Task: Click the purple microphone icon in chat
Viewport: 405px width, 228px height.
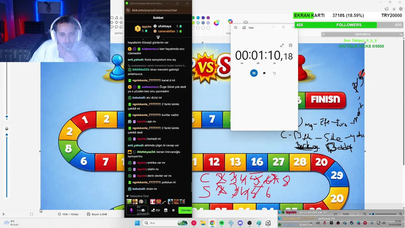Action: pyautogui.click(x=131, y=210)
